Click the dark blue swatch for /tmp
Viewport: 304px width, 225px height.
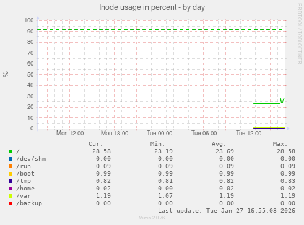[x=11, y=181]
